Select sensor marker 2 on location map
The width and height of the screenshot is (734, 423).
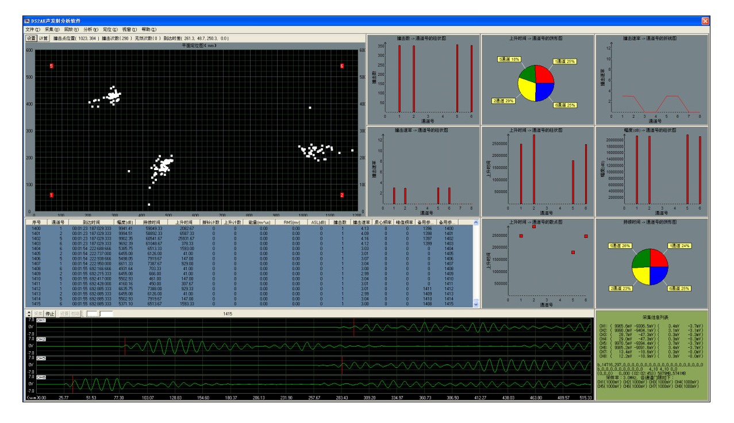(x=342, y=195)
